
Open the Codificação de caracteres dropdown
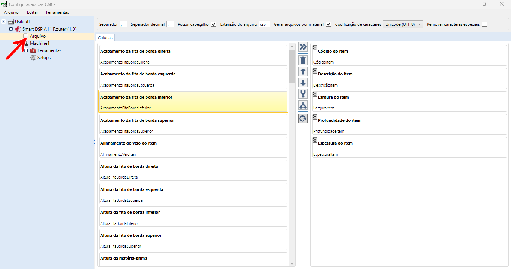click(x=403, y=24)
